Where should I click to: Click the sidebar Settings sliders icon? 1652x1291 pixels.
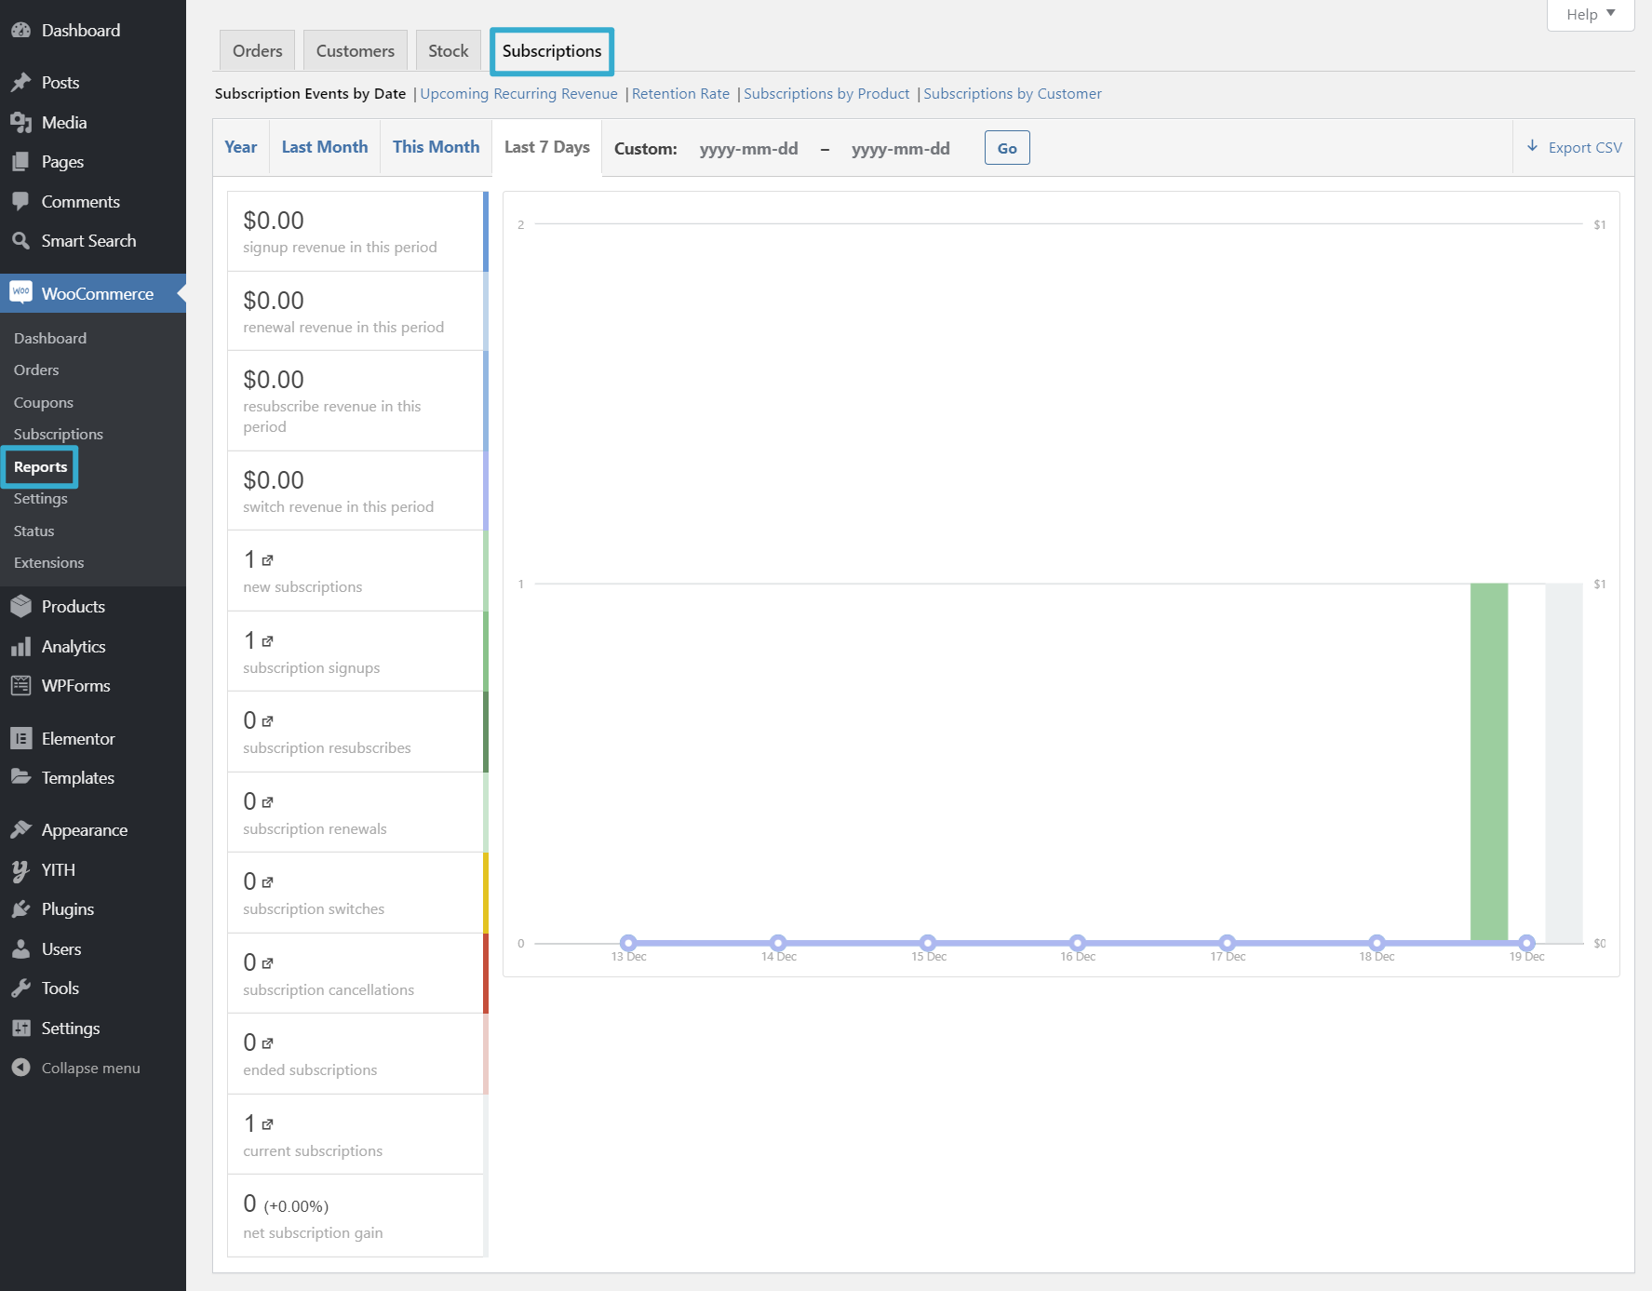pyautogui.click(x=20, y=1028)
